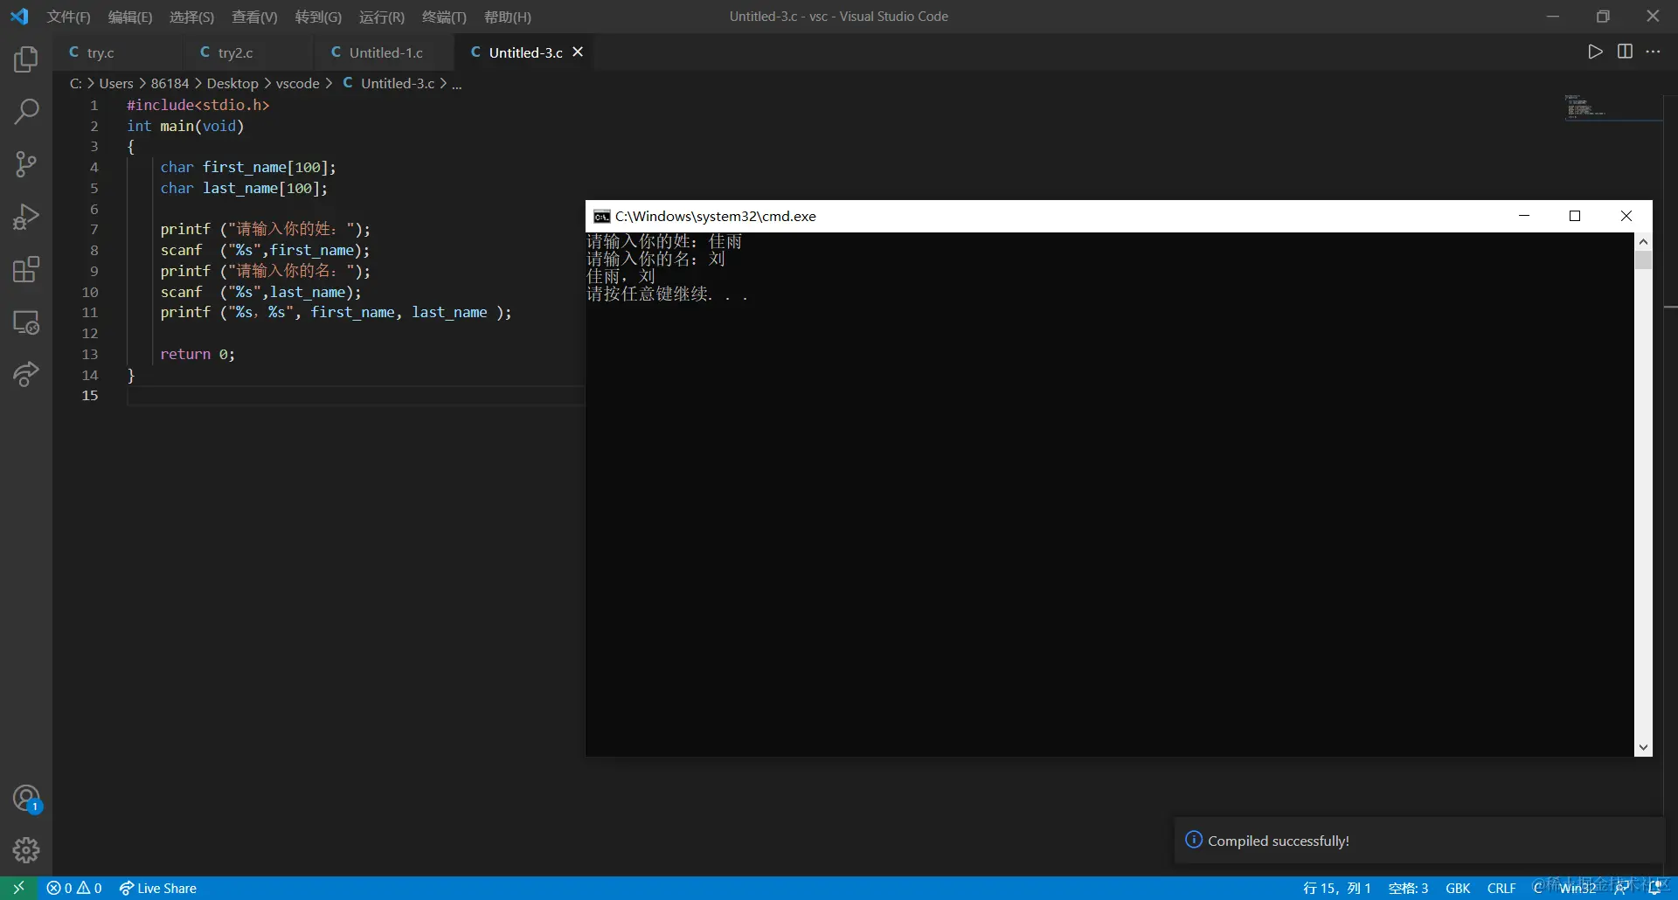
Task: Open the Extensions view
Action: click(26, 269)
